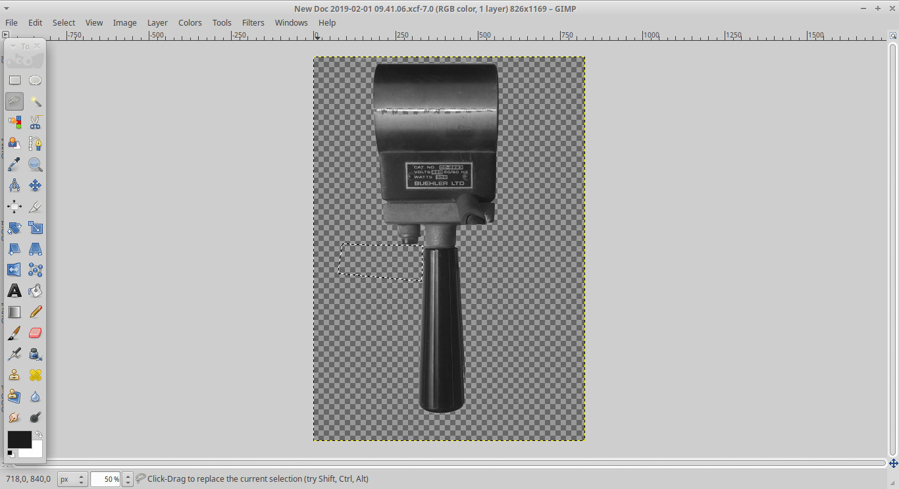Open the View menu
899x489 pixels.
[x=94, y=22]
